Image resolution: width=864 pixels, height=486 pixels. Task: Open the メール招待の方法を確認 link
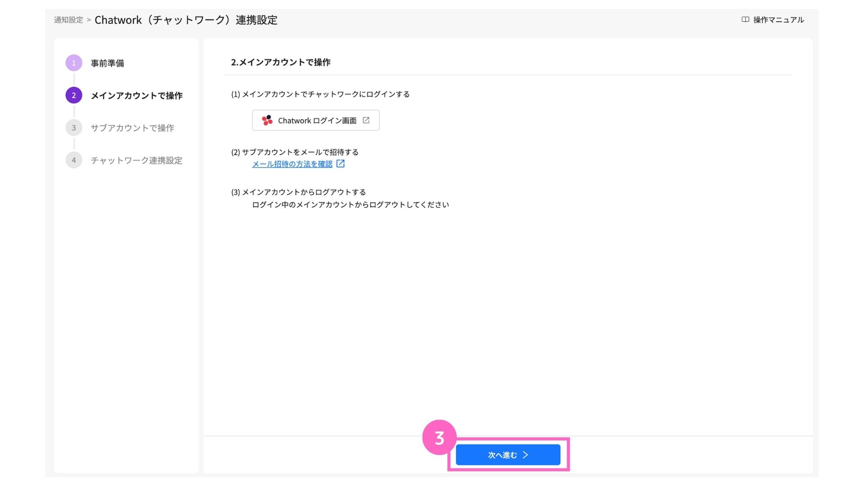(292, 164)
